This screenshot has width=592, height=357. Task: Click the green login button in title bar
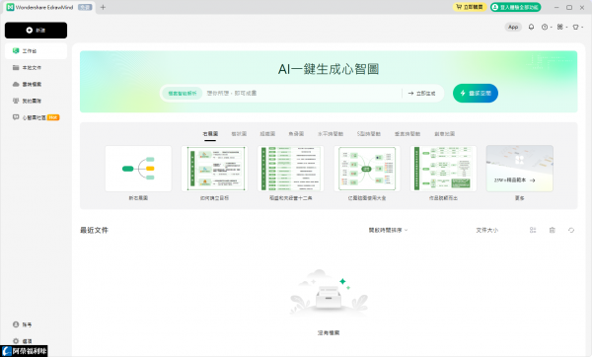tap(516, 7)
